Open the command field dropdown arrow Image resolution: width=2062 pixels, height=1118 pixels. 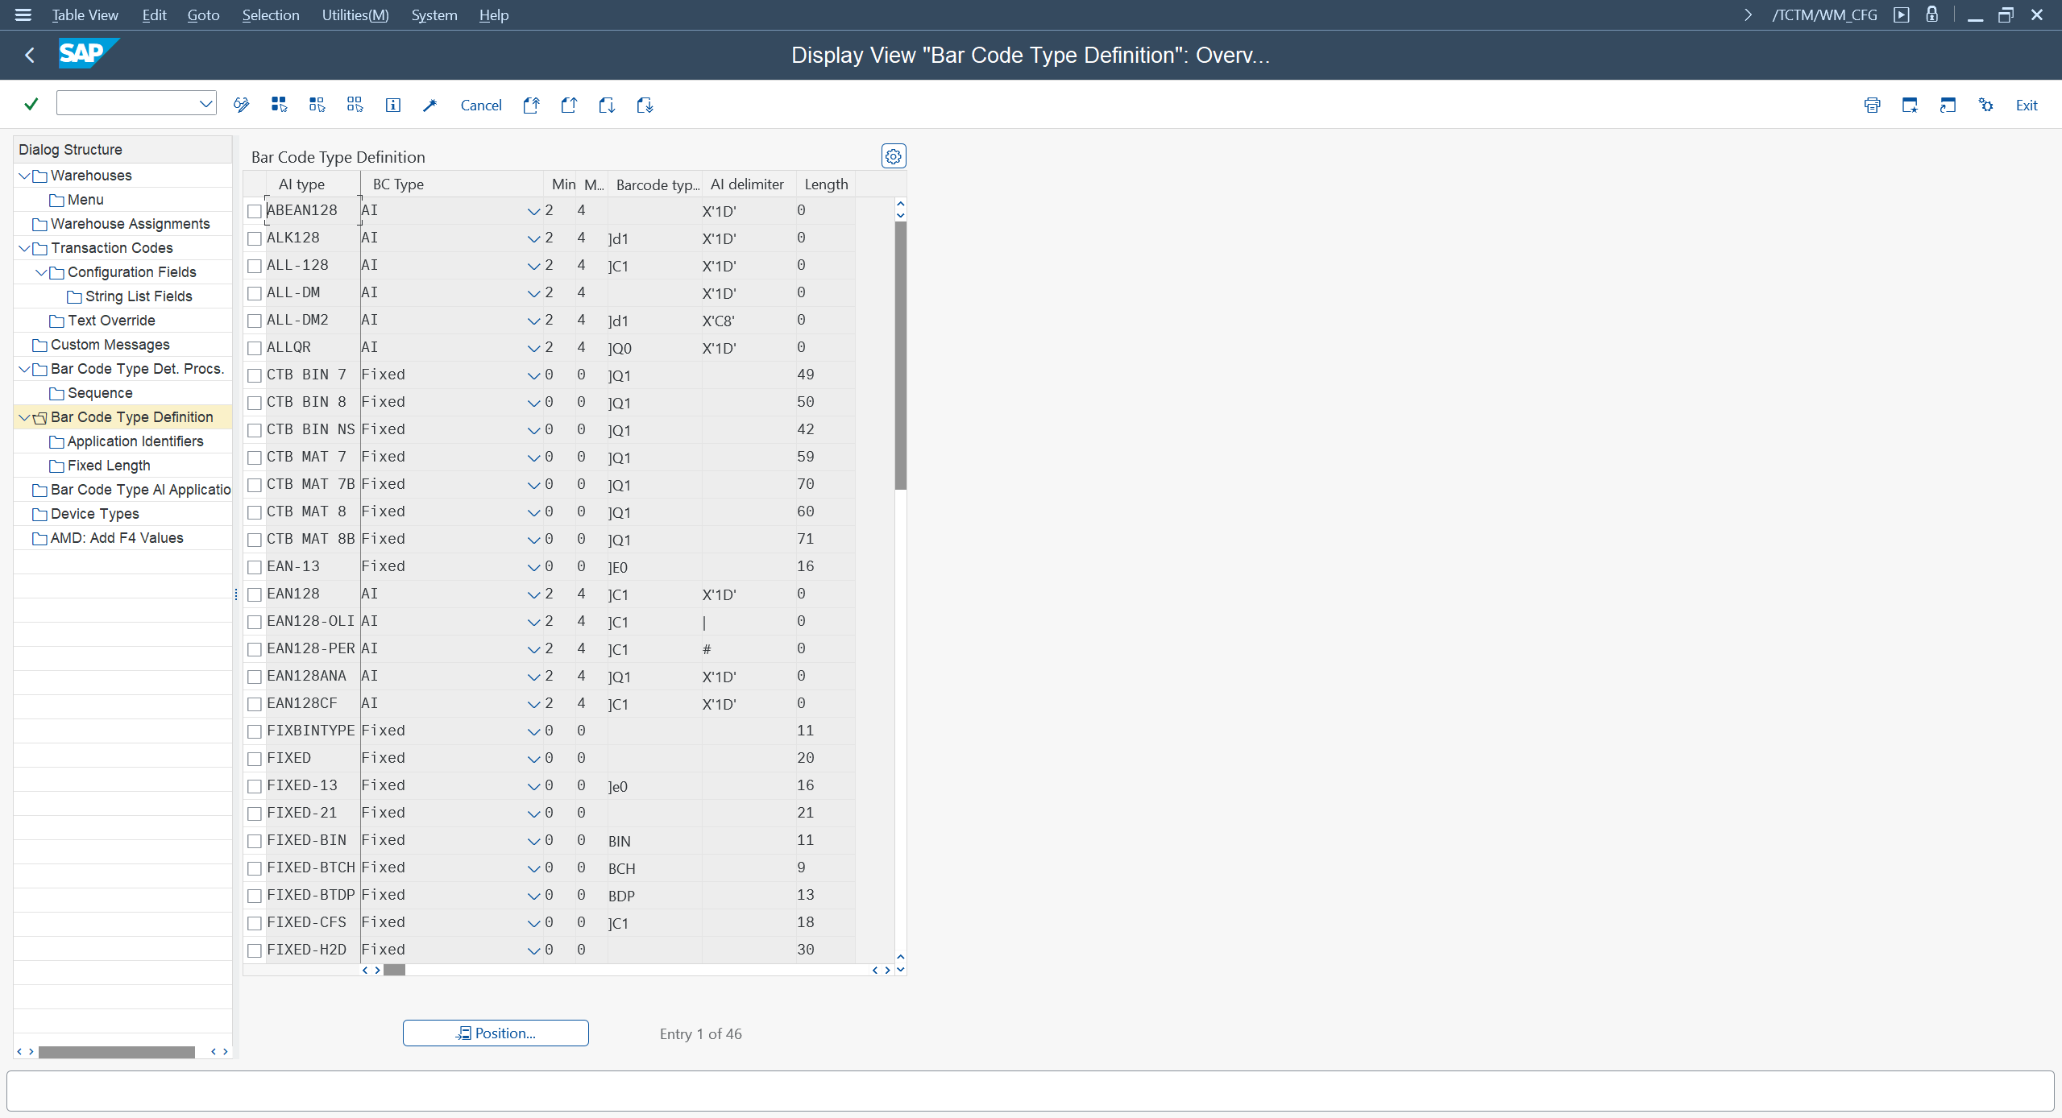(x=205, y=103)
